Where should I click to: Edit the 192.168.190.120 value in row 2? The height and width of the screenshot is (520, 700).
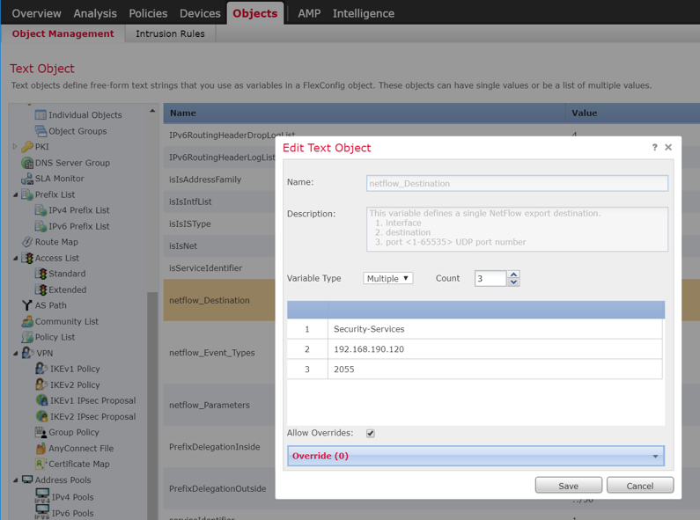pos(495,349)
